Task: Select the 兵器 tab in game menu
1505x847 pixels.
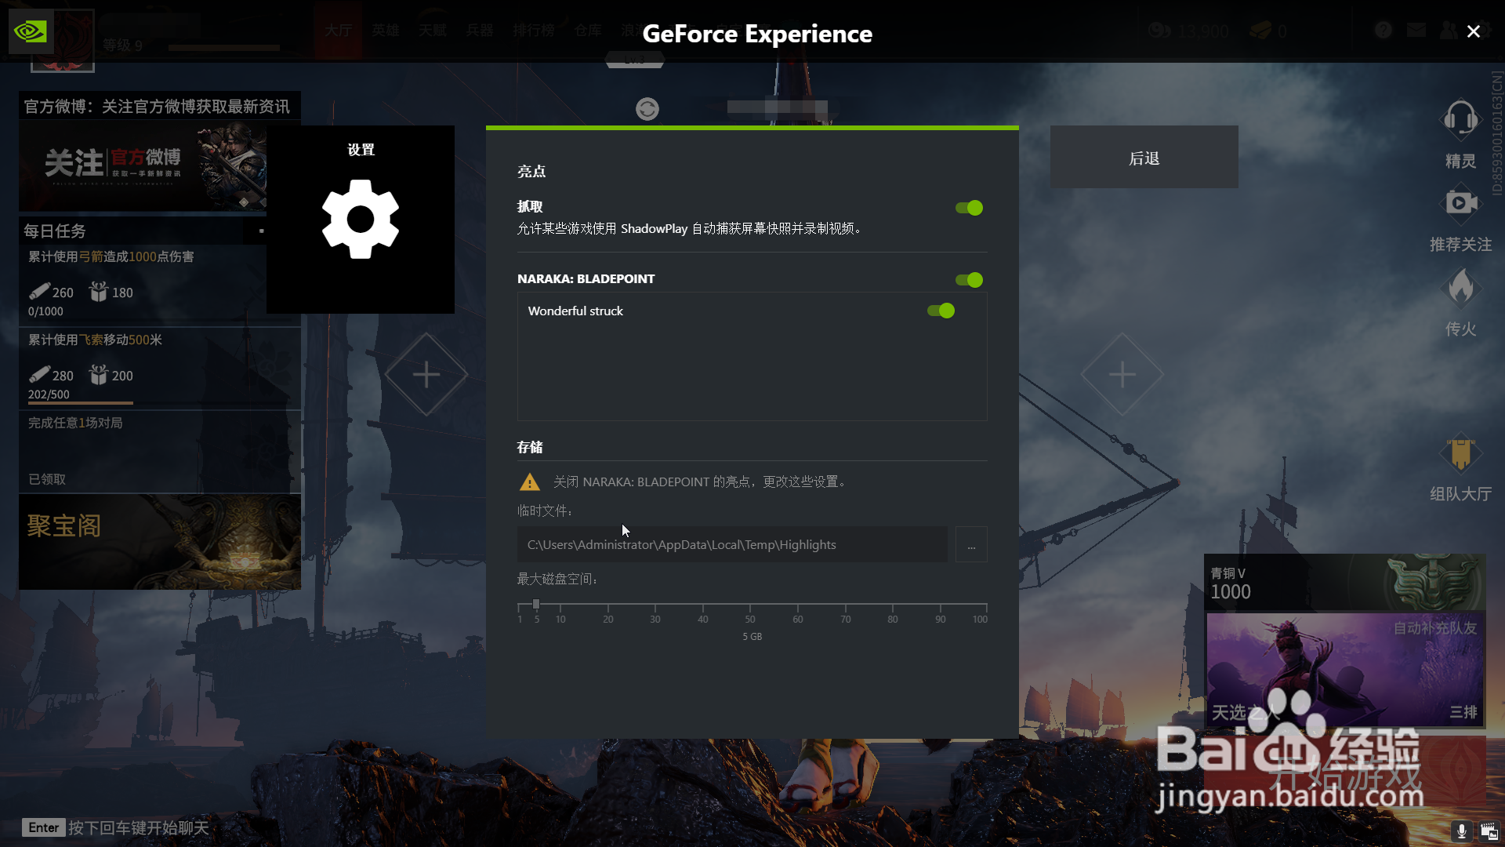Action: [480, 31]
